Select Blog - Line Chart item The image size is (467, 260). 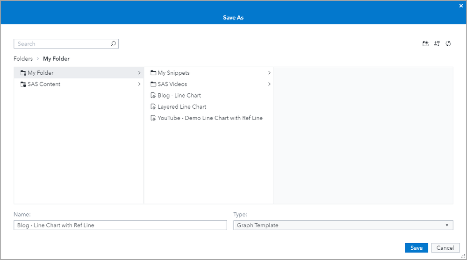pyautogui.click(x=179, y=95)
